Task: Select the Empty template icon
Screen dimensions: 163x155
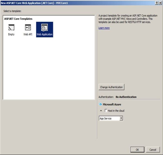Action: (x=11, y=27)
